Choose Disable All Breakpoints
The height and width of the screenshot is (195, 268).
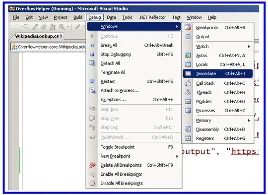coord(134,184)
